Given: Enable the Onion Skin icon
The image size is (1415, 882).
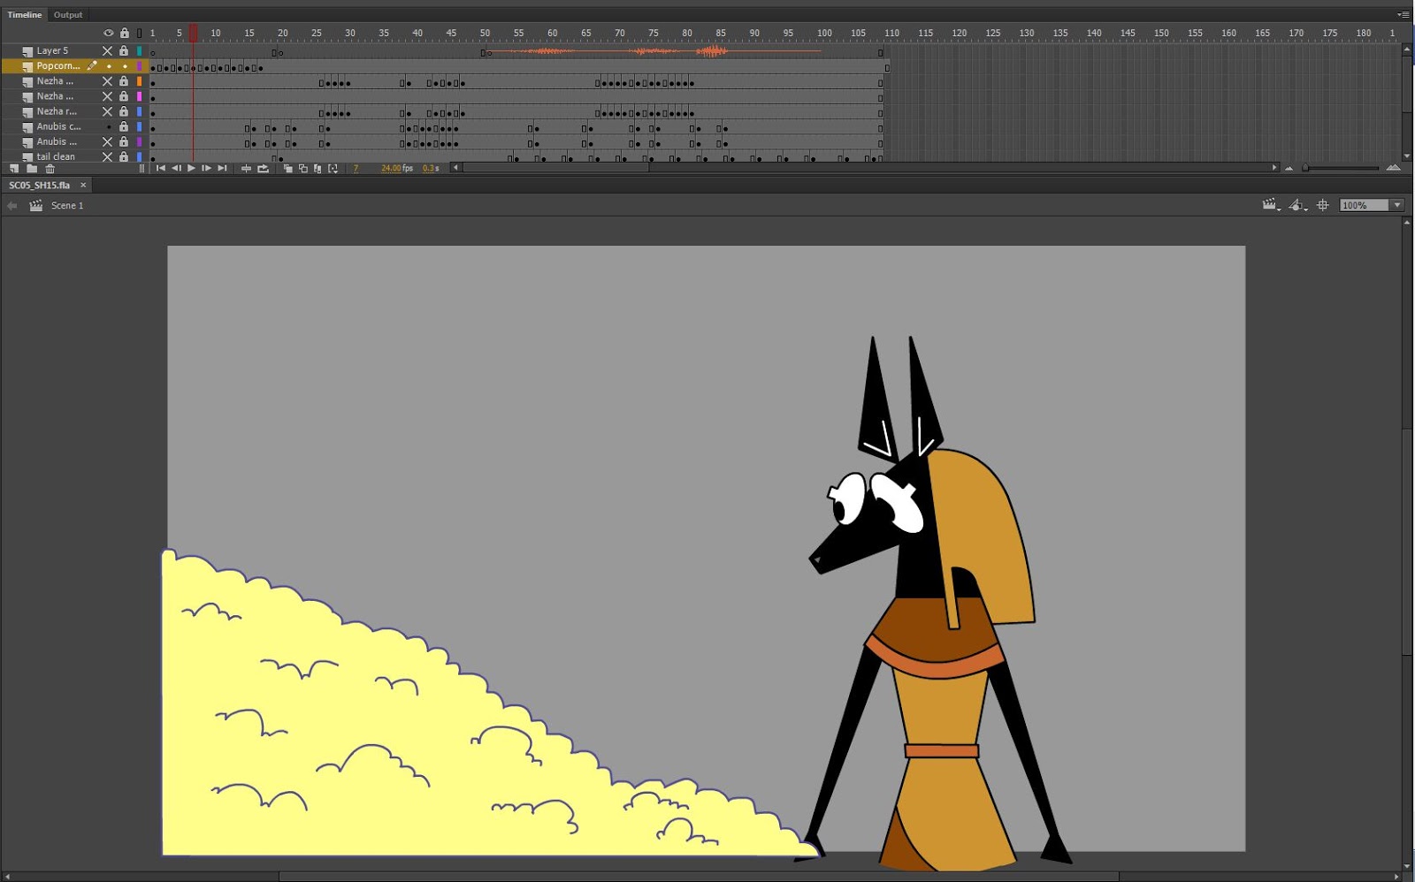Looking at the screenshot, I should tap(287, 168).
